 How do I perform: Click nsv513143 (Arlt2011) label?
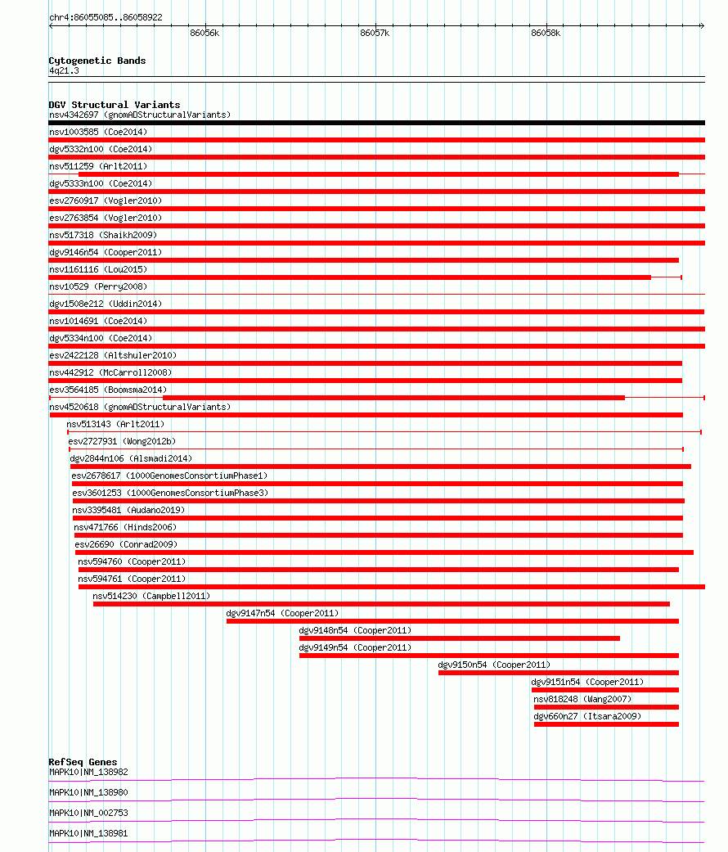(x=115, y=425)
